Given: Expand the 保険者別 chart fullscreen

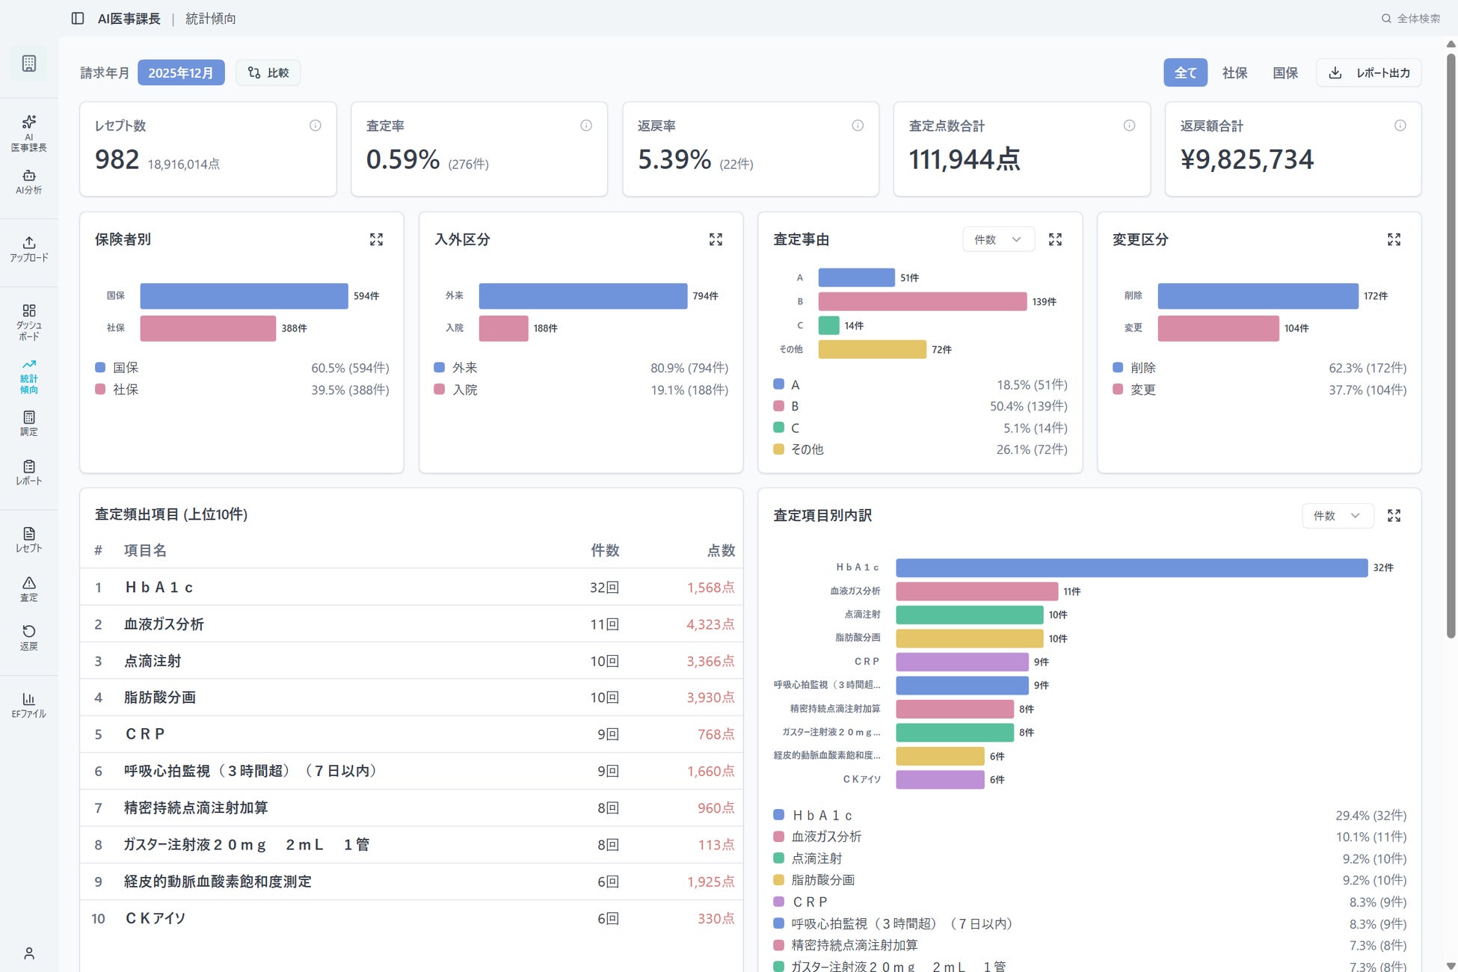Looking at the screenshot, I should [x=376, y=239].
